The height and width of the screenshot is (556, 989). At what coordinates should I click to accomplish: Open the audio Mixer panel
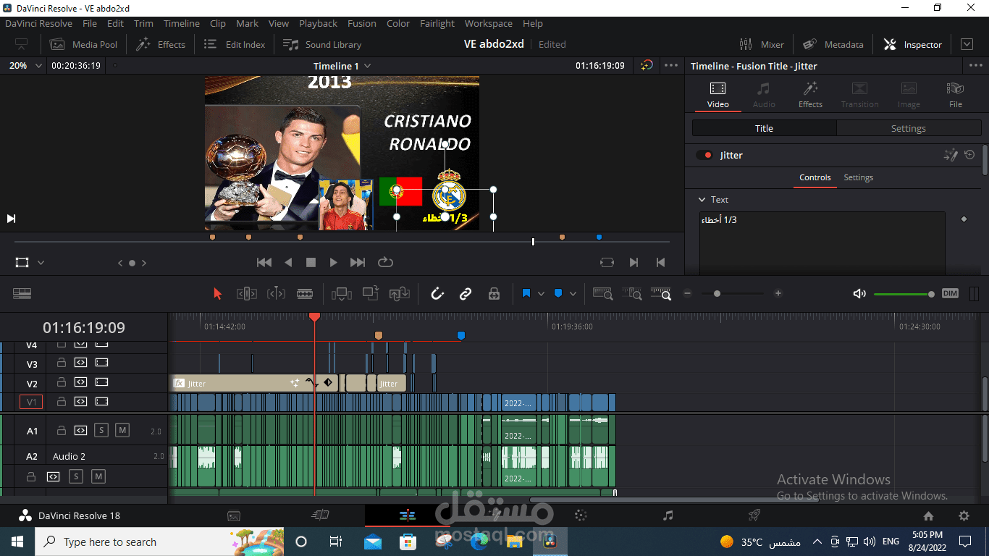(762, 44)
